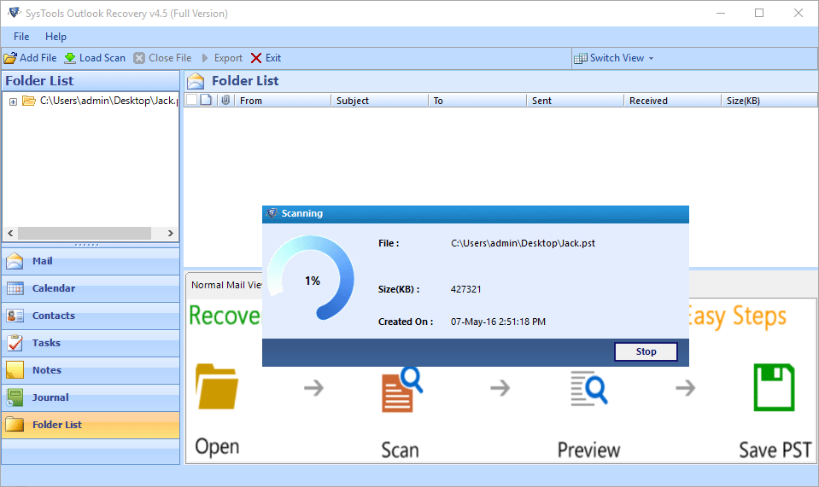Click the Open folder step icon
The image size is (819, 487).
[x=217, y=386]
